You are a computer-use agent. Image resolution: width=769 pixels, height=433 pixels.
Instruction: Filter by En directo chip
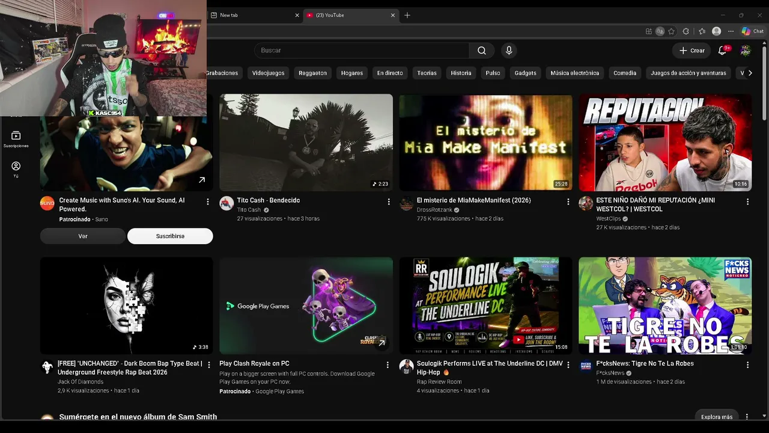pyautogui.click(x=390, y=73)
